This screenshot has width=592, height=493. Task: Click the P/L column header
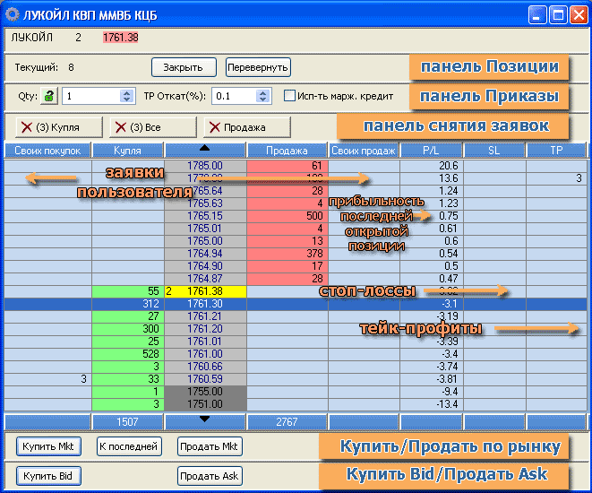click(431, 151)
